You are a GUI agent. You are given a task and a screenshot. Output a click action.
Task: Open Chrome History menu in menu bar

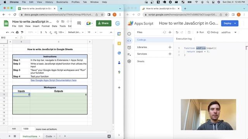point(49,2)
